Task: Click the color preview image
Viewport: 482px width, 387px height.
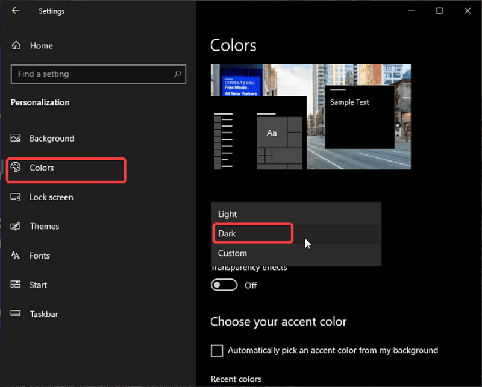Action: [311, 117]
